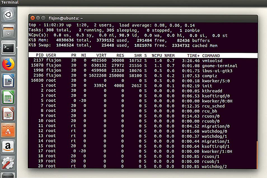Click the PID column header

click(40, 55)
